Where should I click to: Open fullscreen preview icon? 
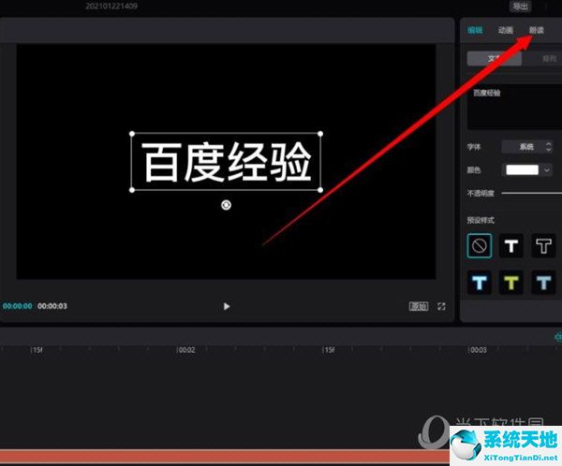click(x=441, y=306)
